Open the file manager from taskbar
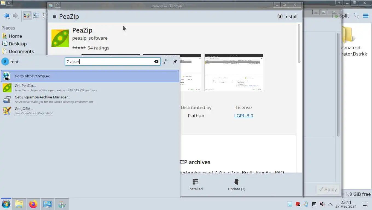 tap(19, 204)
